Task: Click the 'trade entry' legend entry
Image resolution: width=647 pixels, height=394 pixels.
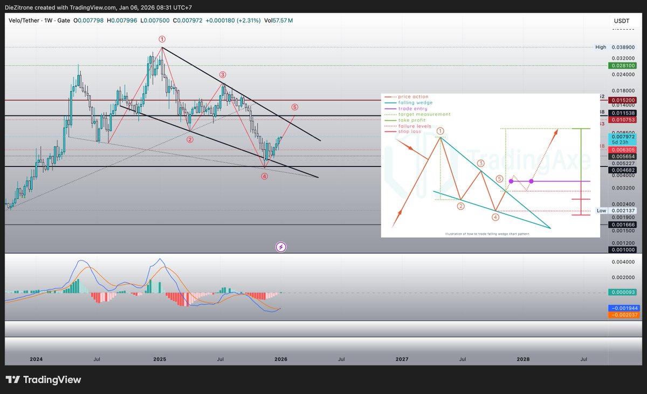Action: [x=406, y=108]
